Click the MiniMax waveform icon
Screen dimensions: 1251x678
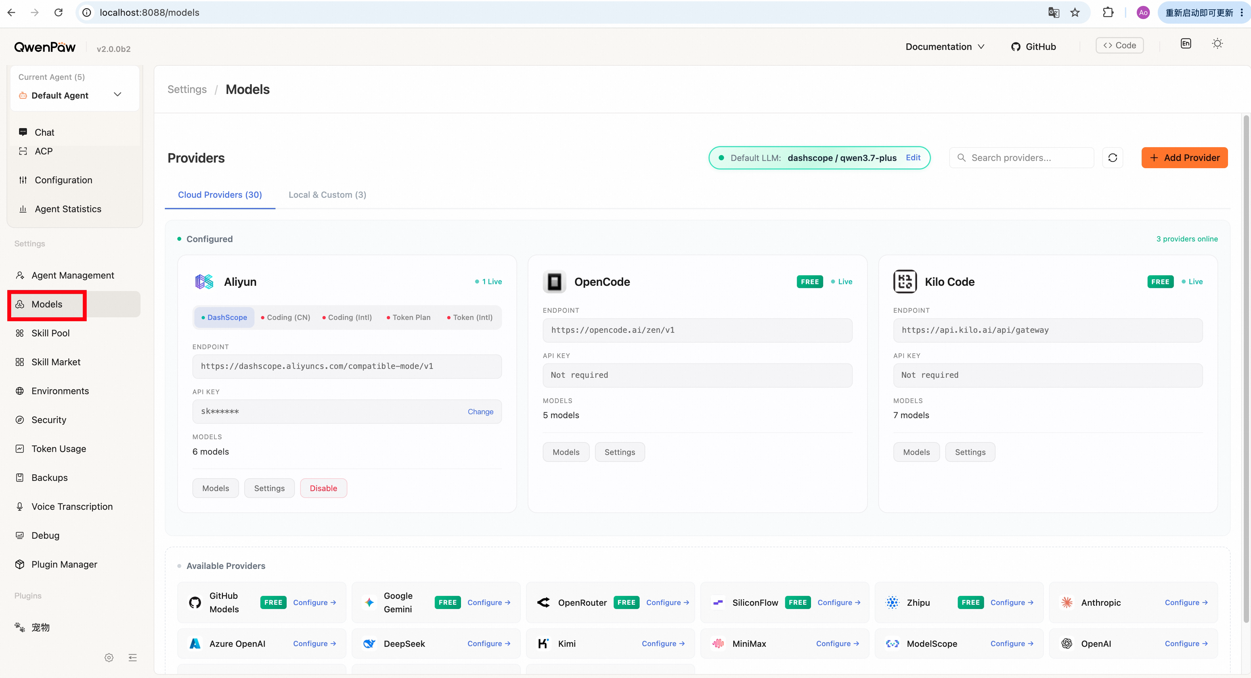[718, 644]
